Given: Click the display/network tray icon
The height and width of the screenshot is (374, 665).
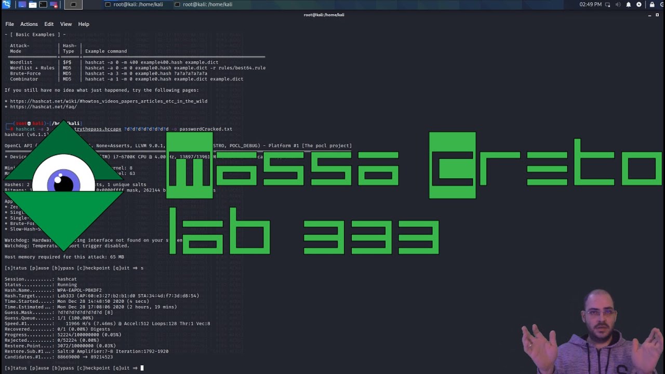Looking at the screenshot, I should pos(608,5).
